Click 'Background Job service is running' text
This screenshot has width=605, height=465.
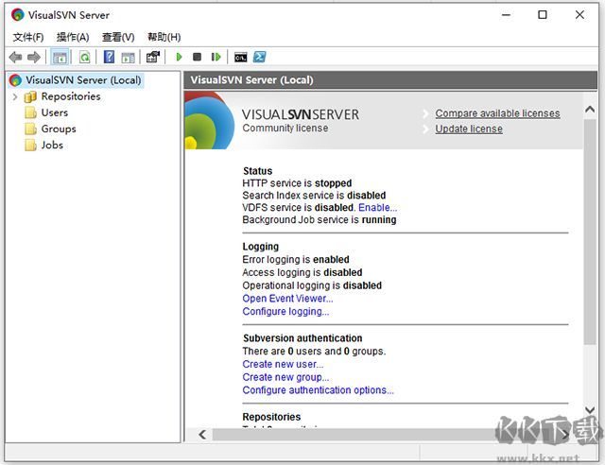(x=320, y=220)
